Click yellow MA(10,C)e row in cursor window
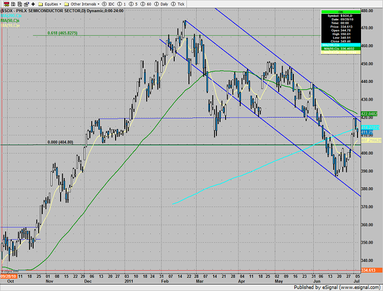383x291 pixels. pyautogui.click(x=341, y=52)
